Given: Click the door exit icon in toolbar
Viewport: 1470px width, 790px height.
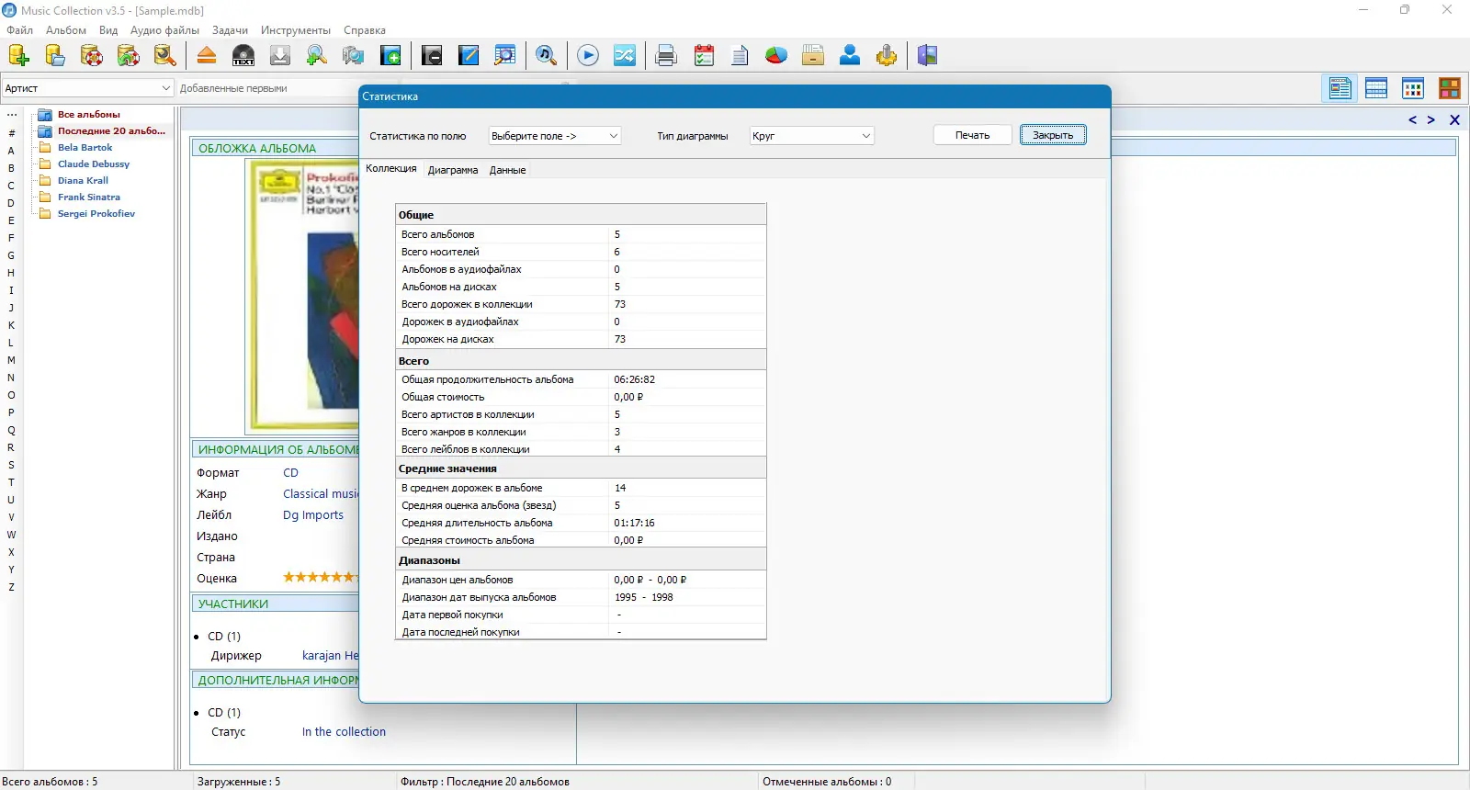Looking at the screenshot, I should coord(928,56).
